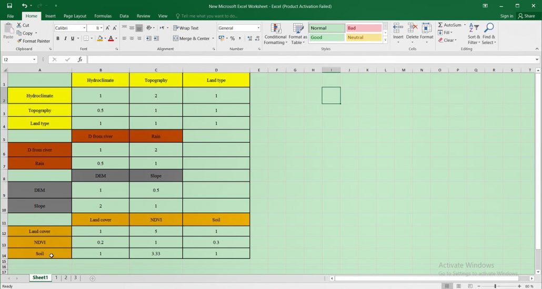
Task: Open the Name Box dropdown arrow
Action: pyautogui.click(x=35, y=60)
